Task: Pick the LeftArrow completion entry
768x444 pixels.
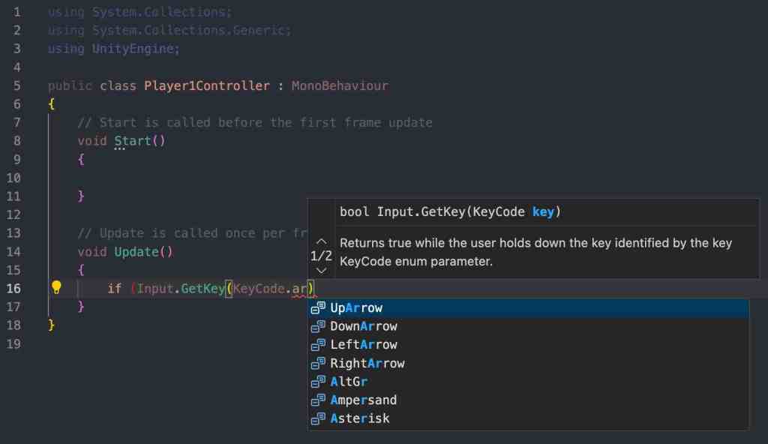Action: click(364, 345)
